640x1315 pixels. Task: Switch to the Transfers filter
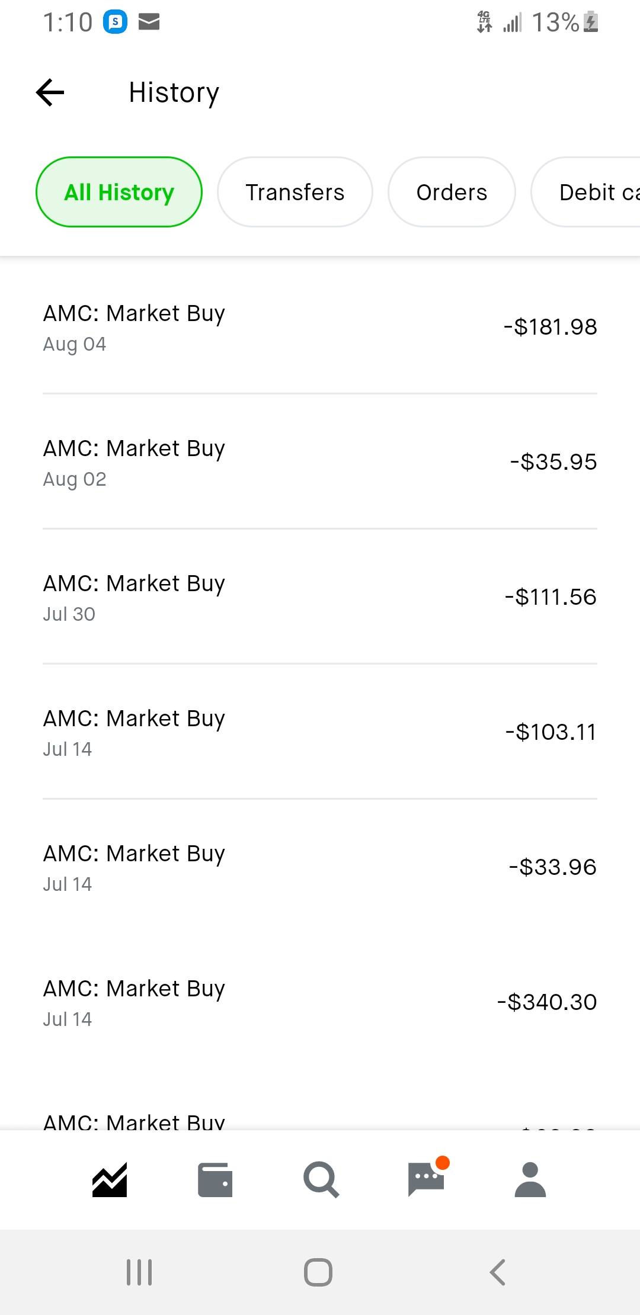295,192
